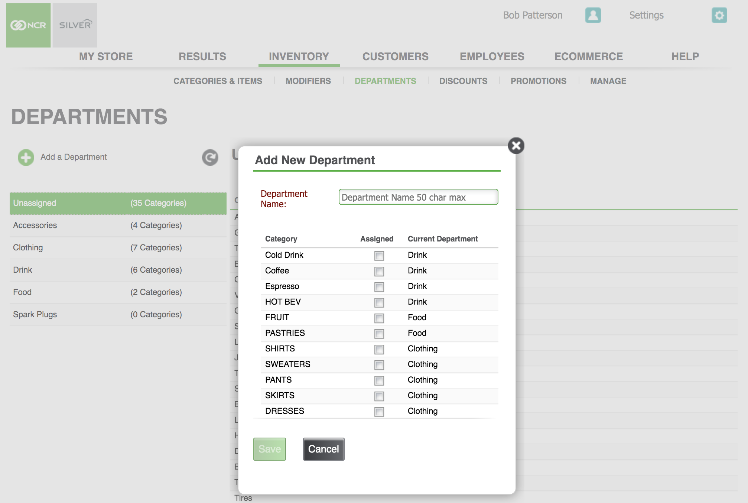Click the close X icon on the dialog
The height and width of the screenshot is (503, 748).
(x=515, y=145)
